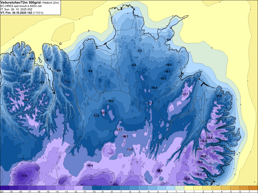Image resolution: width=258 pixels, height=193 pixels.
Task: Click the -6.7 temperature value
Action: (24, 54)
